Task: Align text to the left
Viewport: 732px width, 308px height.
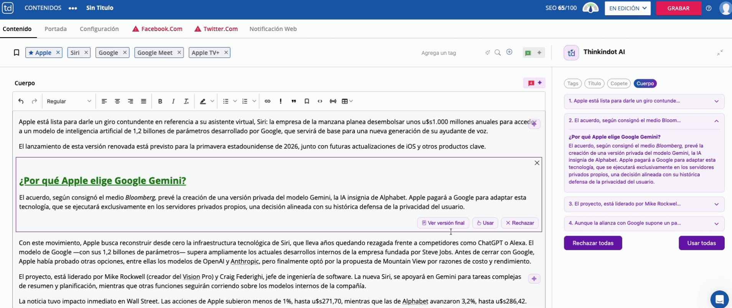Action: point(104,101)
